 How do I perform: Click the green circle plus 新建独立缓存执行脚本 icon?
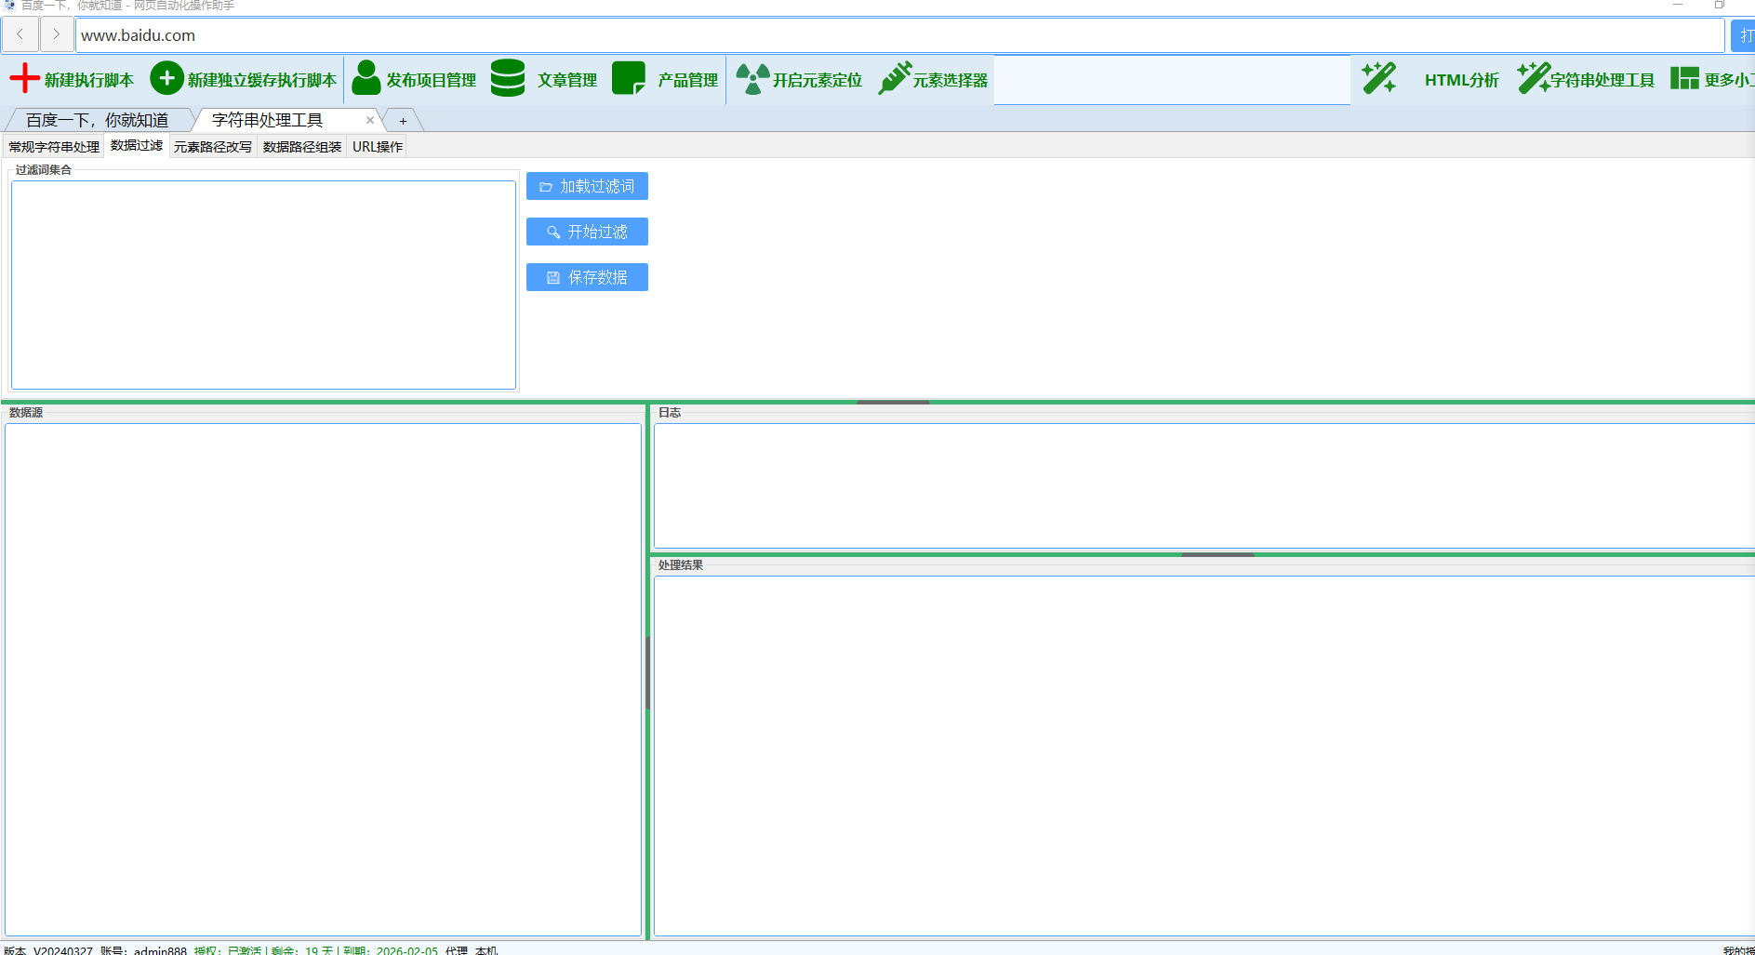tap(166, 79)
